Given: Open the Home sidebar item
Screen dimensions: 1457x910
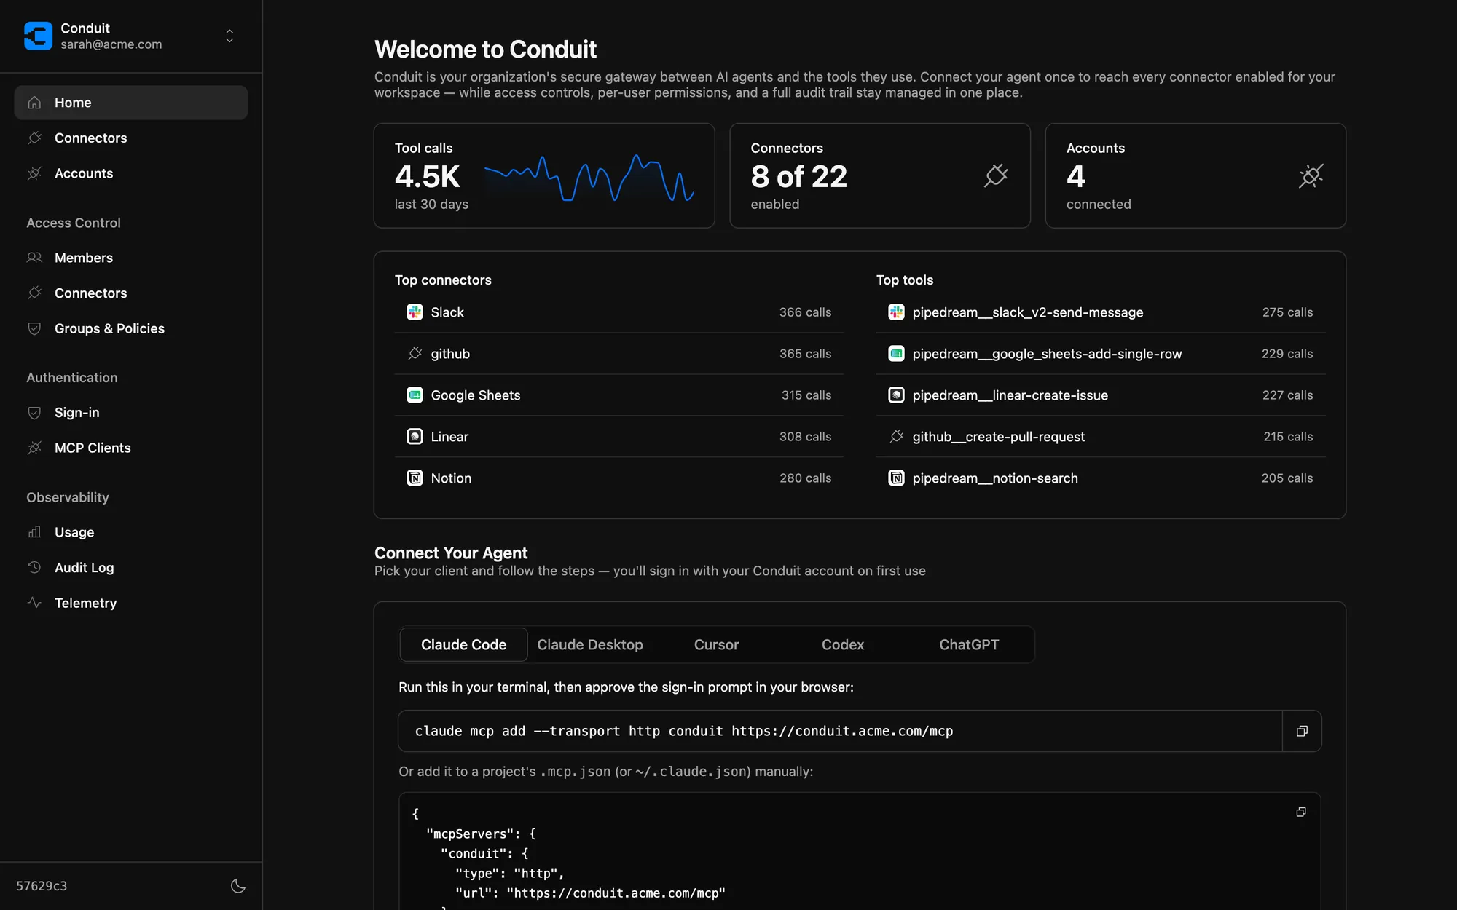Looking at the screenshot, I should [131, 103].
